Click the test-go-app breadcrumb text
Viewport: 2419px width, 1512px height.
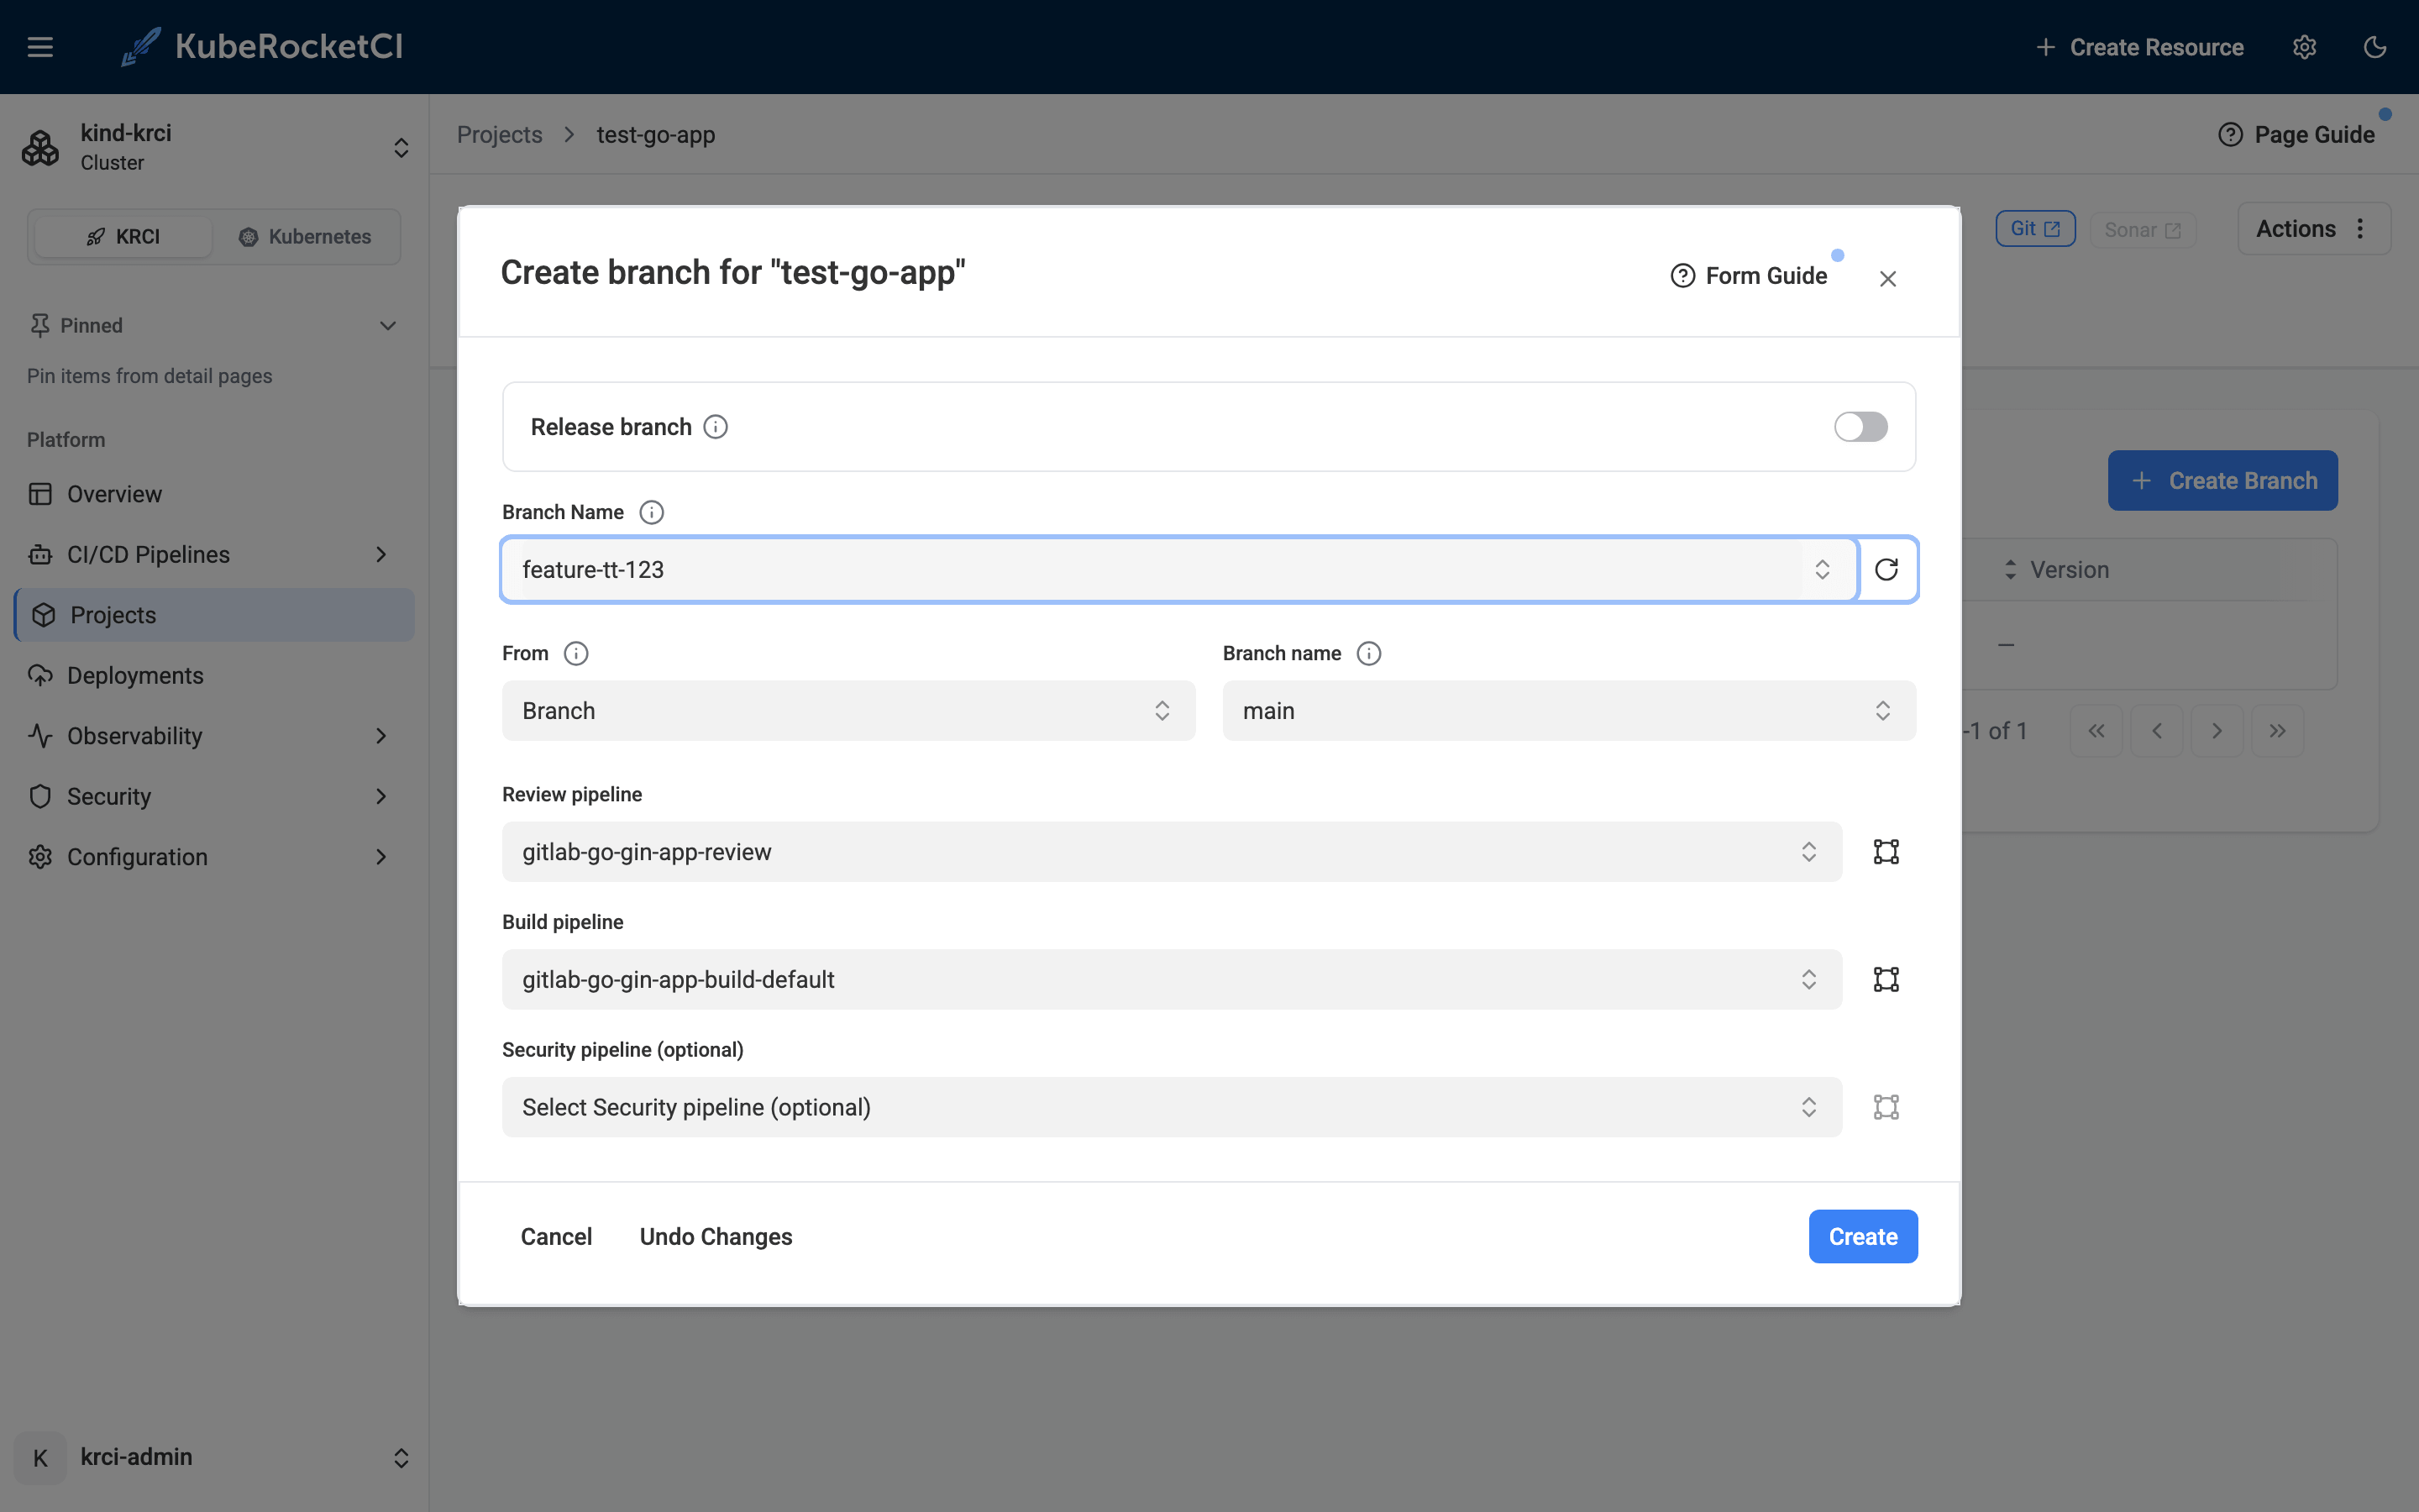tap(656, 135)
